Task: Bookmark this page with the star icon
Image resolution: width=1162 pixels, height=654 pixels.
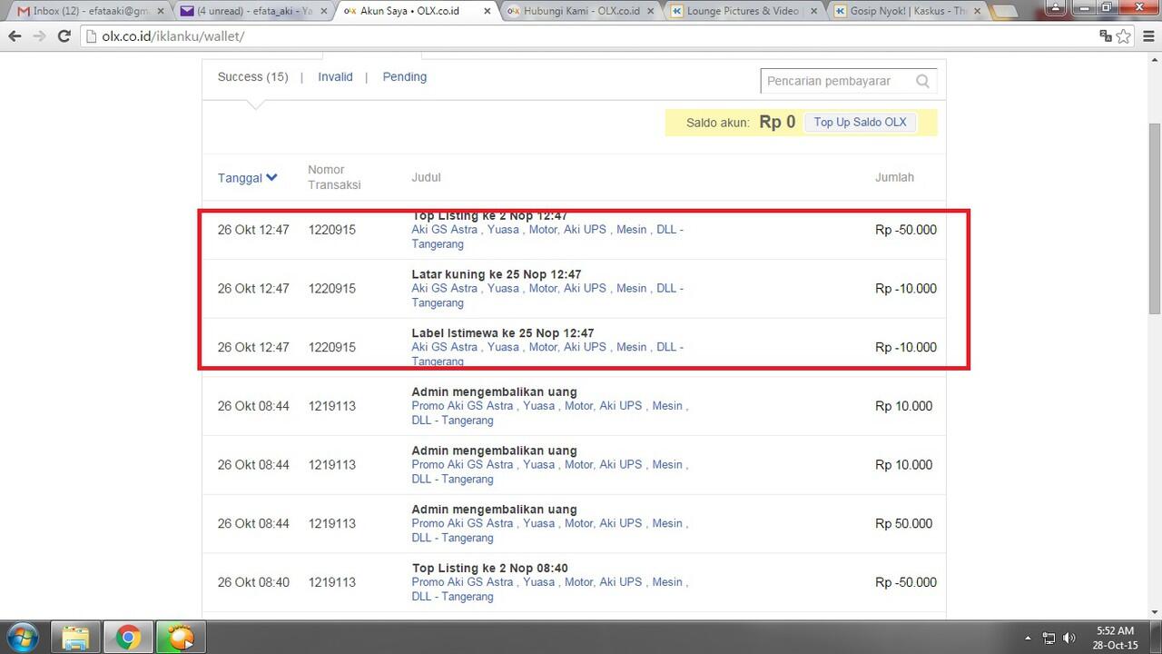Action: click(x=1124, y=36)
